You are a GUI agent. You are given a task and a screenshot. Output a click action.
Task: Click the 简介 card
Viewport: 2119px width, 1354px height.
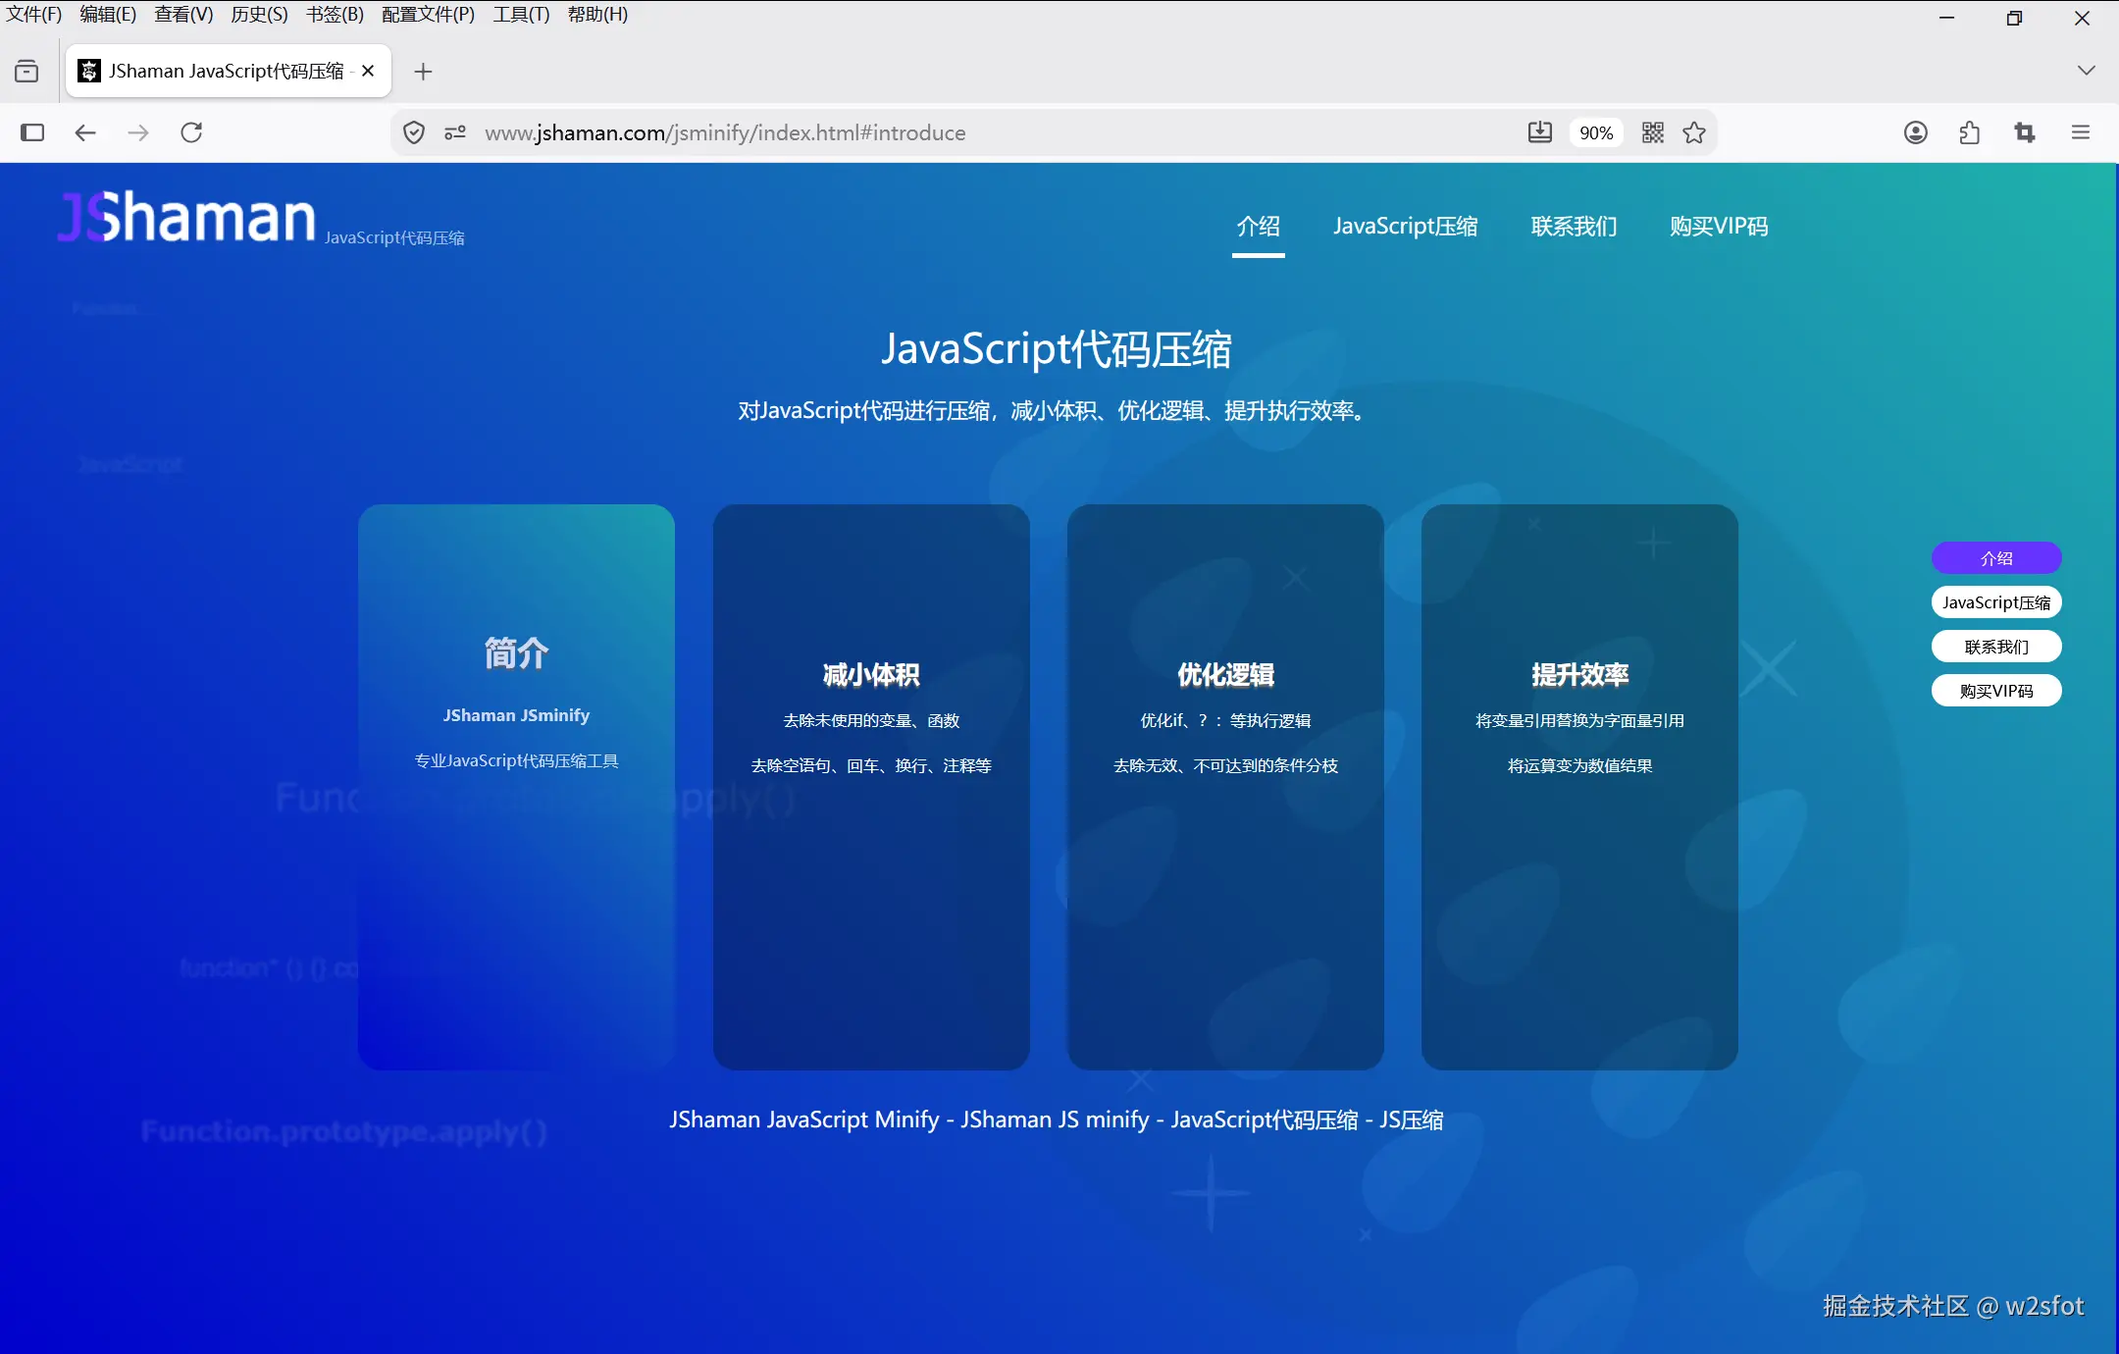[x=516, y=787]
